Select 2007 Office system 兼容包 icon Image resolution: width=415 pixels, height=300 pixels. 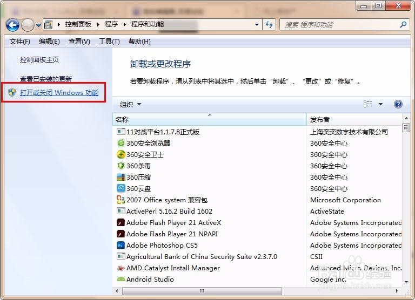point(121,200)
